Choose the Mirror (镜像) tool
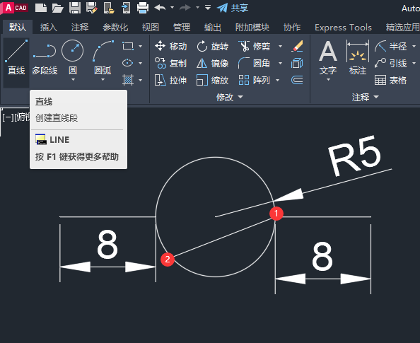The width and height of the screenshot is (420, 343). click(213, 63)
